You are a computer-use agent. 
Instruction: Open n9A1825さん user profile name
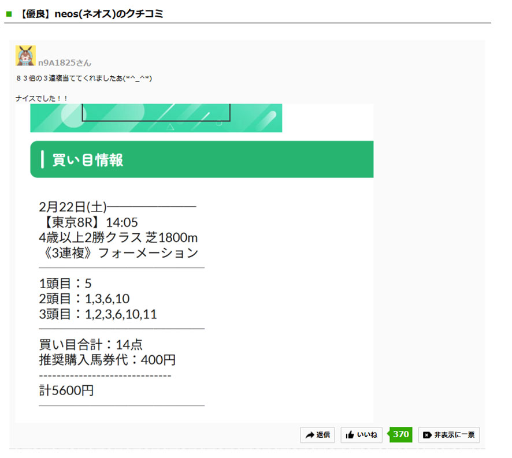click(x=64, y=62)
